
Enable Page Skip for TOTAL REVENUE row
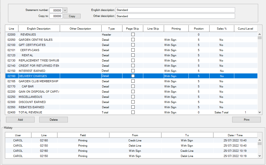[133, 112]
